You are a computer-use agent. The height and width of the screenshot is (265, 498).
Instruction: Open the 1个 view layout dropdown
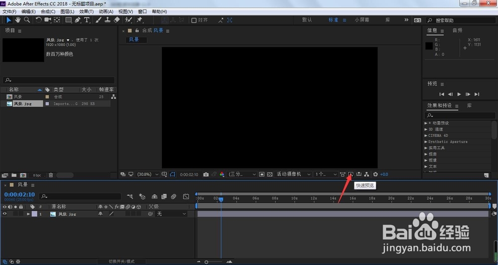pyautogui.click(x=326, y=174)
